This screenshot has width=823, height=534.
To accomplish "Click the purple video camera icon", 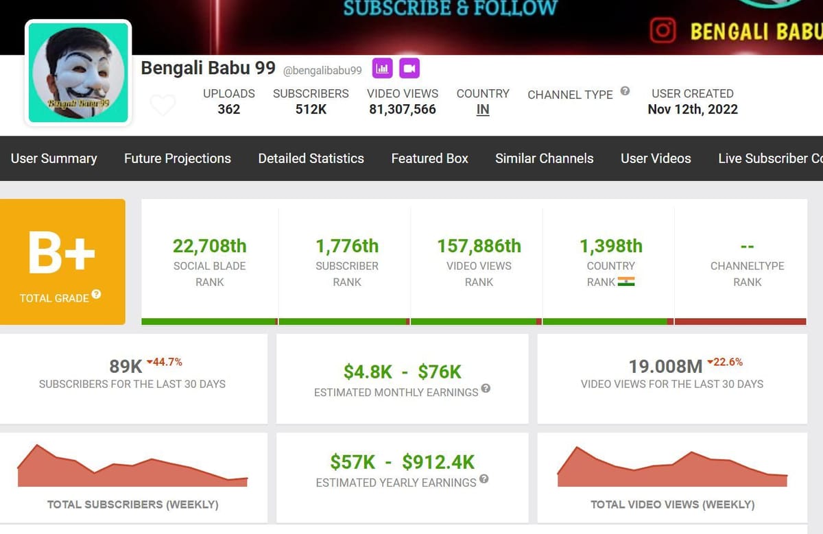I will 409,69.
